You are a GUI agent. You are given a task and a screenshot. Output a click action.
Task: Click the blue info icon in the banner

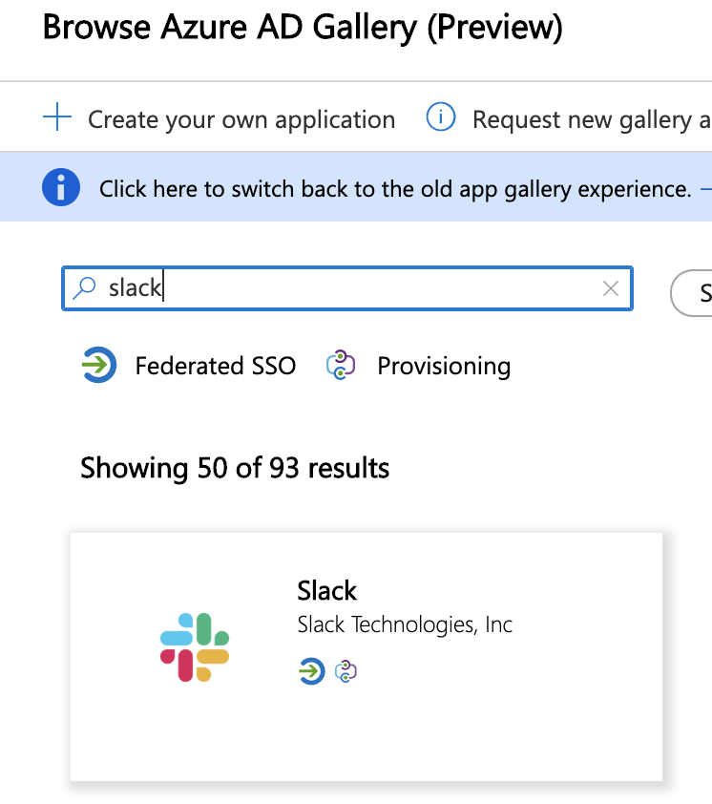pos(61,187)
